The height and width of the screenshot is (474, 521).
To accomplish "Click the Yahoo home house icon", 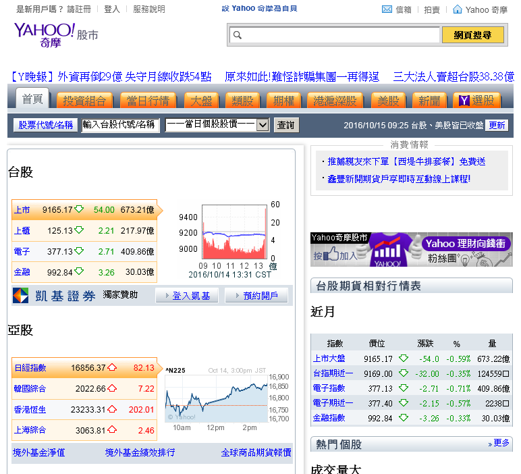I will pyautogui.click(x=457, y=9).
